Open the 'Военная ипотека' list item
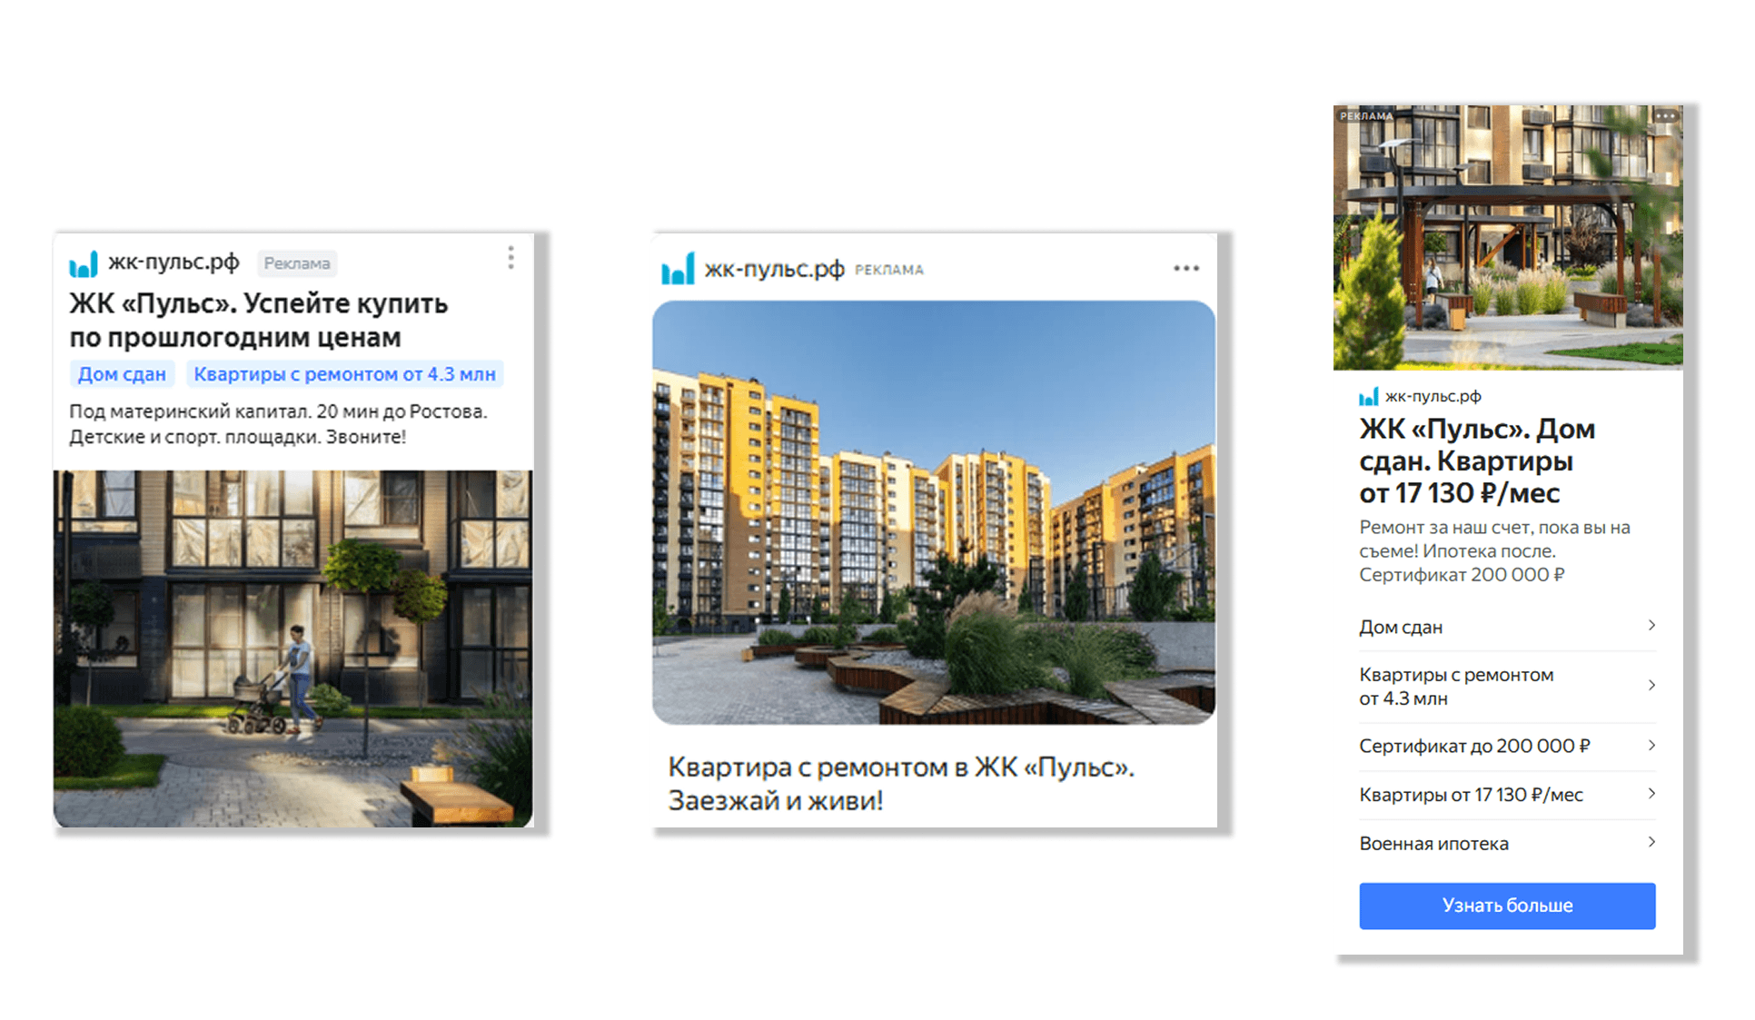This screenshot has height=1020, width=1755. [1507, 843]
